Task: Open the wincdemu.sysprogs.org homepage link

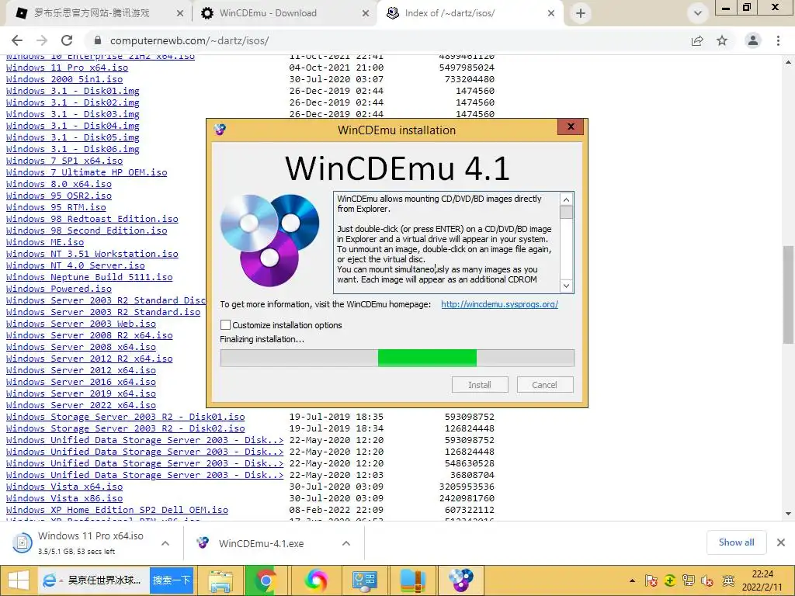Action: pos(499,304)
